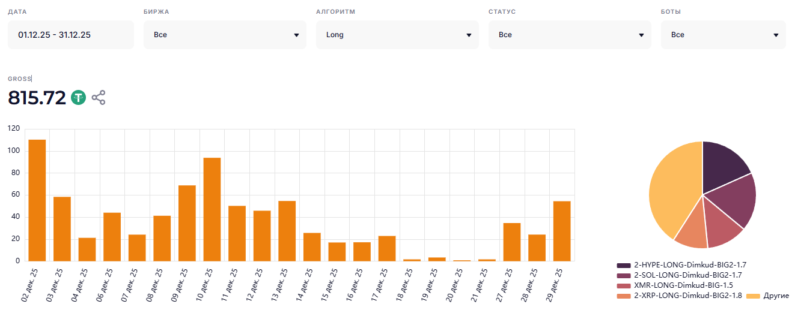Open the Биржа dropdown
795x310 pixels.
[225, 35]
